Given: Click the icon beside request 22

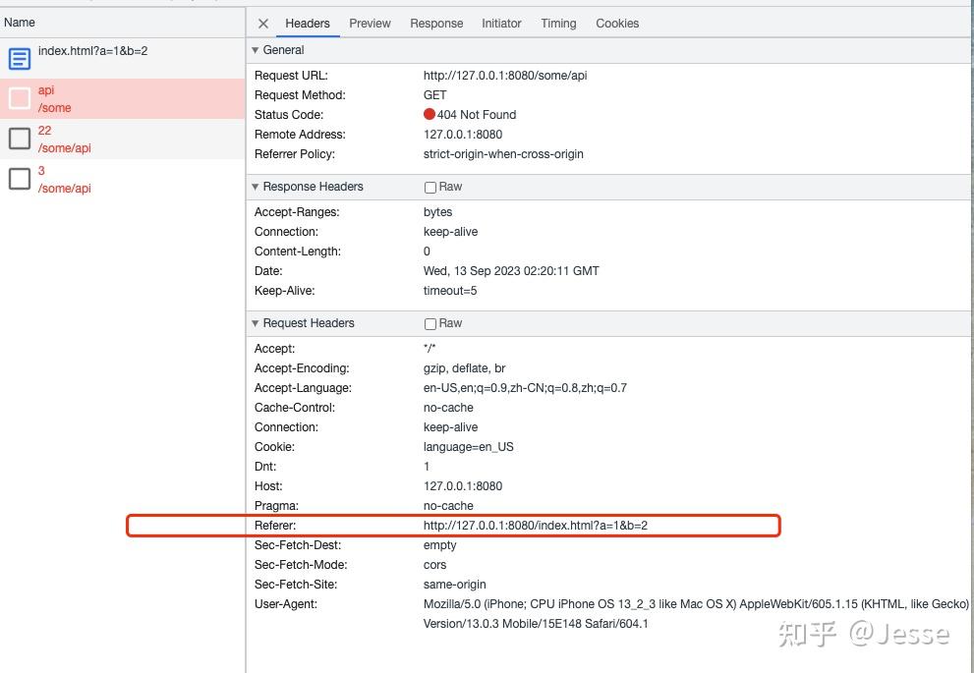Looking at the screenshot, I should [x=19, y=139].
